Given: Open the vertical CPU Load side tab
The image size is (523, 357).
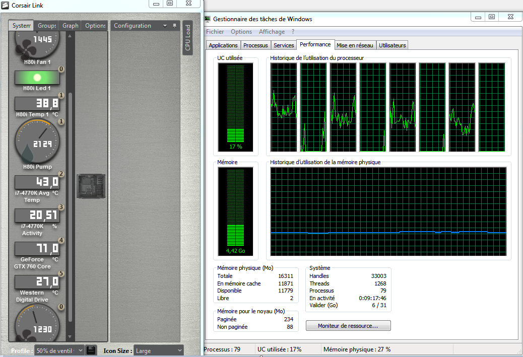Looking at the screenshot, I should click(x=188, y=38).
